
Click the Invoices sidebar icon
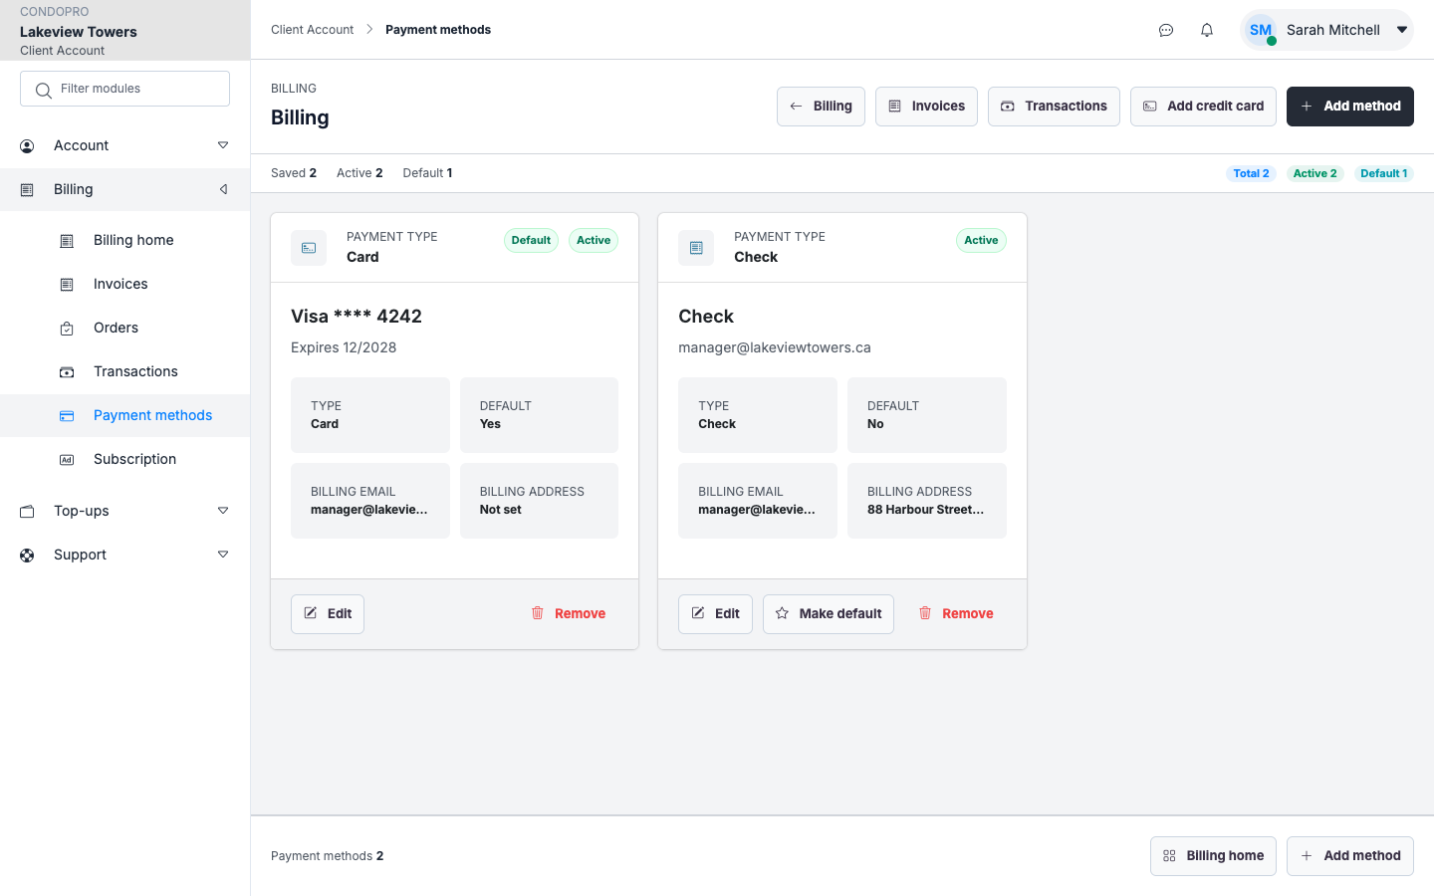tap(67, 285)
